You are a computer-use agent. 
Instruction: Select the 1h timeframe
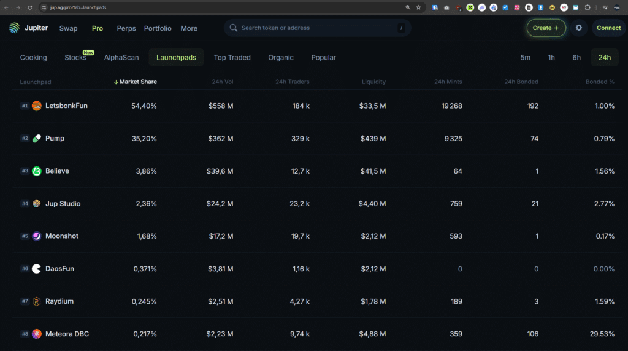(551, 57)
